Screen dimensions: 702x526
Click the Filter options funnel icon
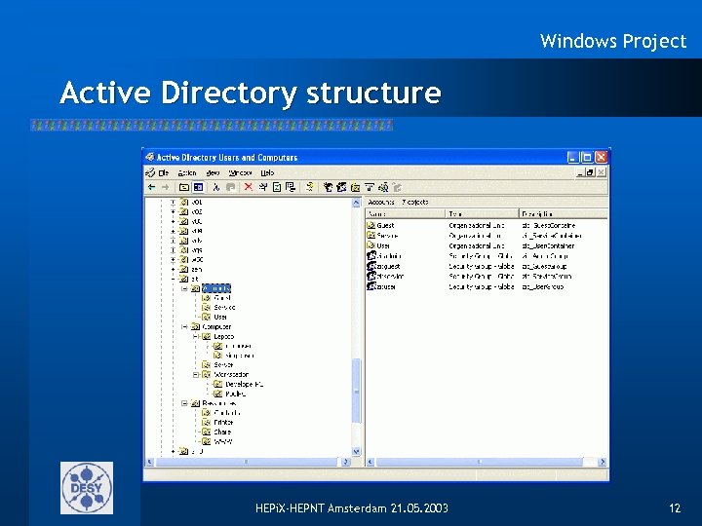(x=370, y=187)
